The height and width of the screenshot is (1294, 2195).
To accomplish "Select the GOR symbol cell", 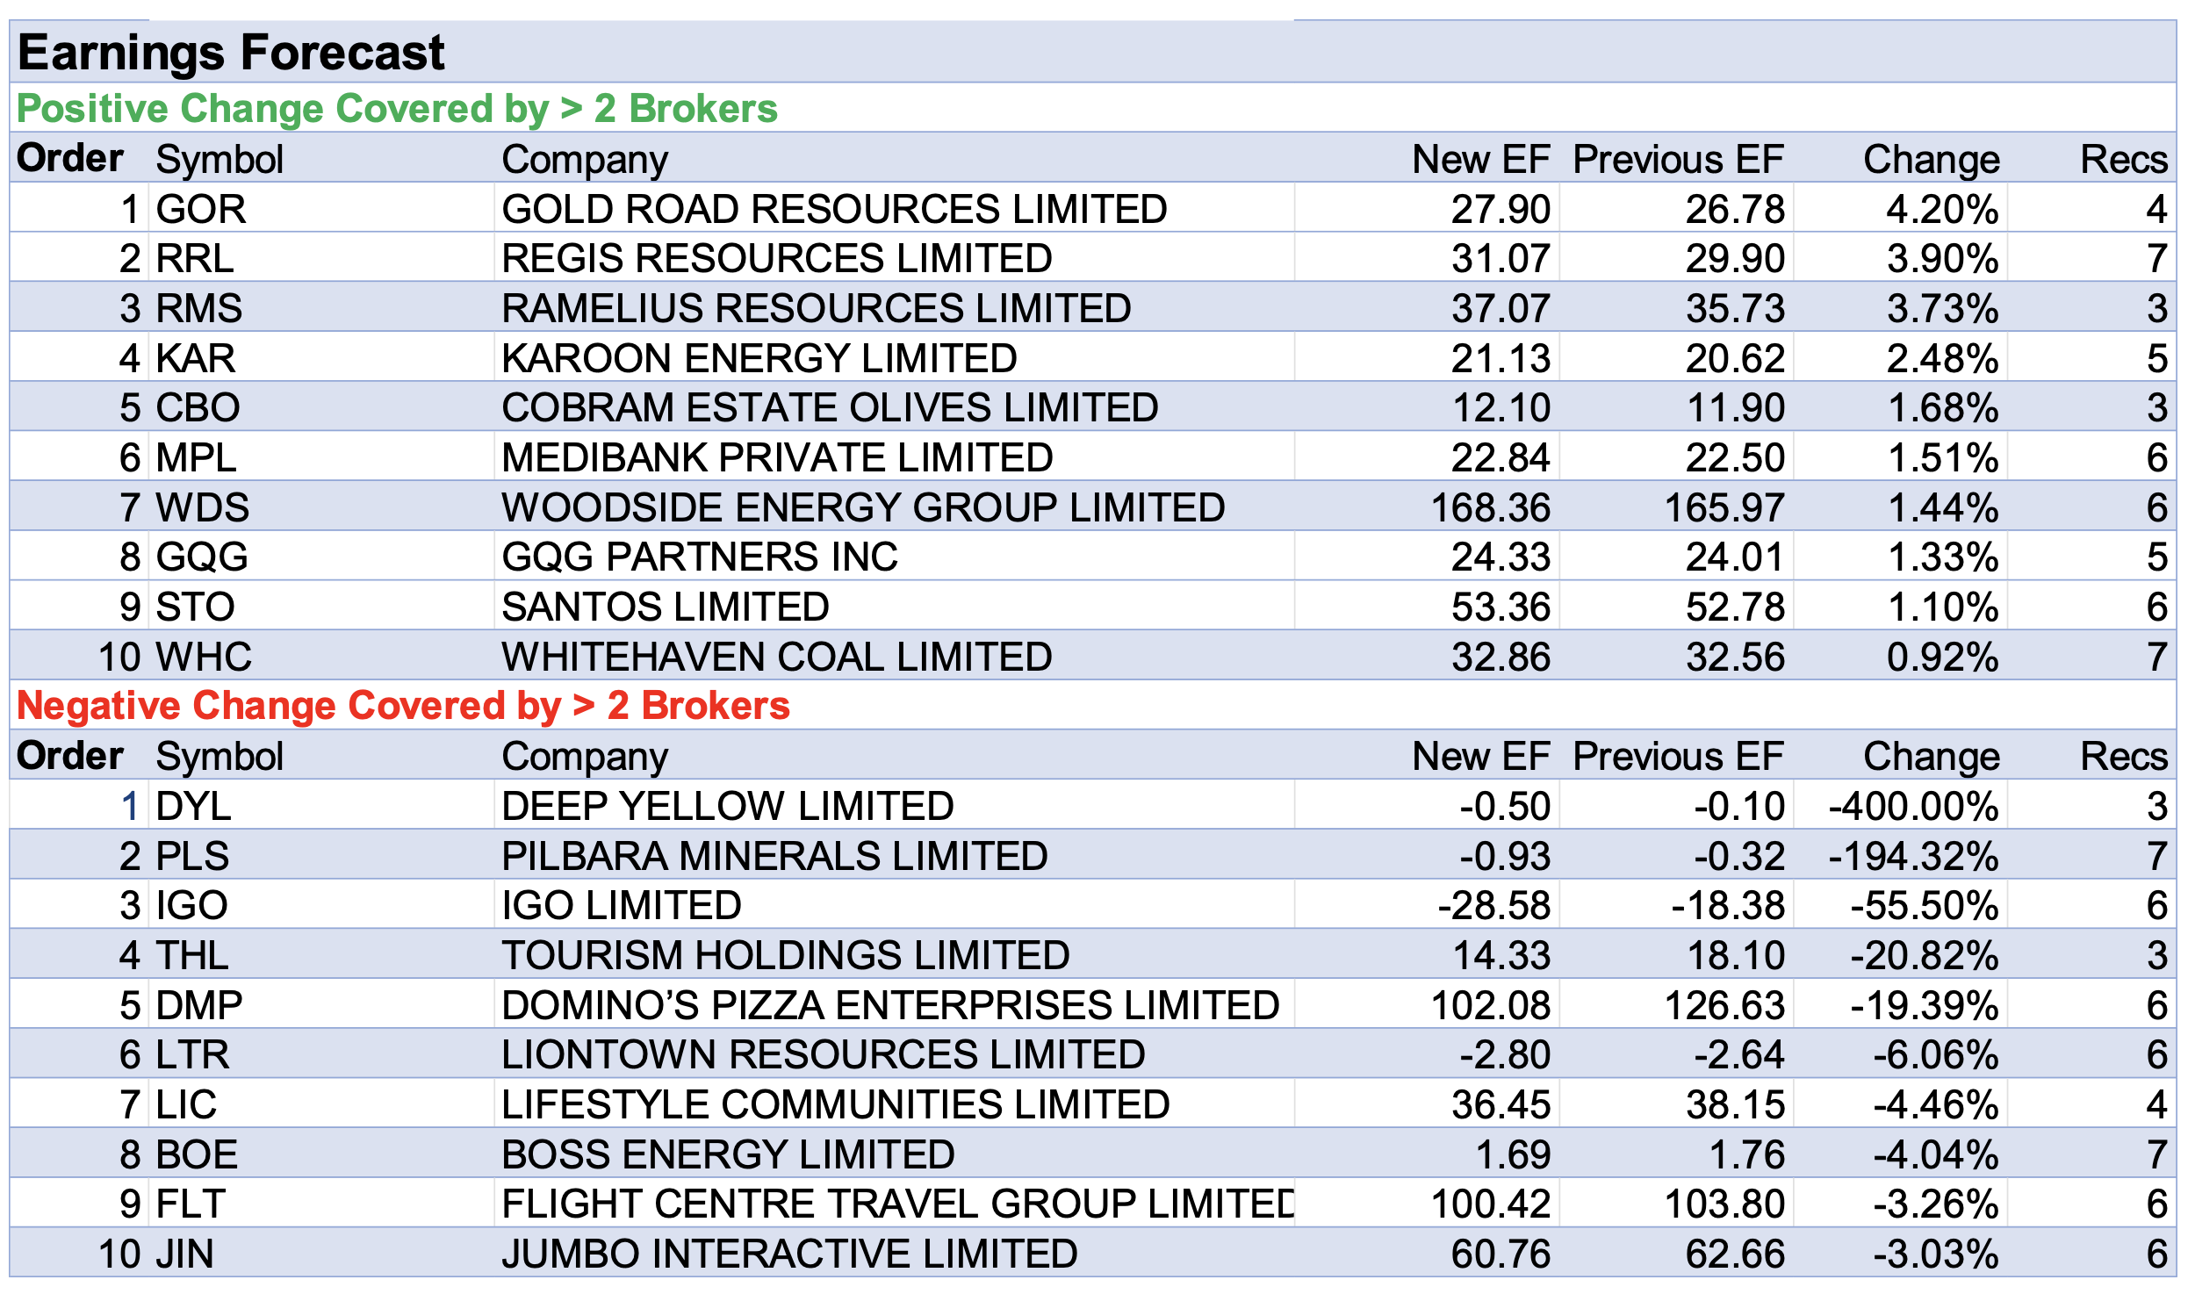I will coord(201,209).
